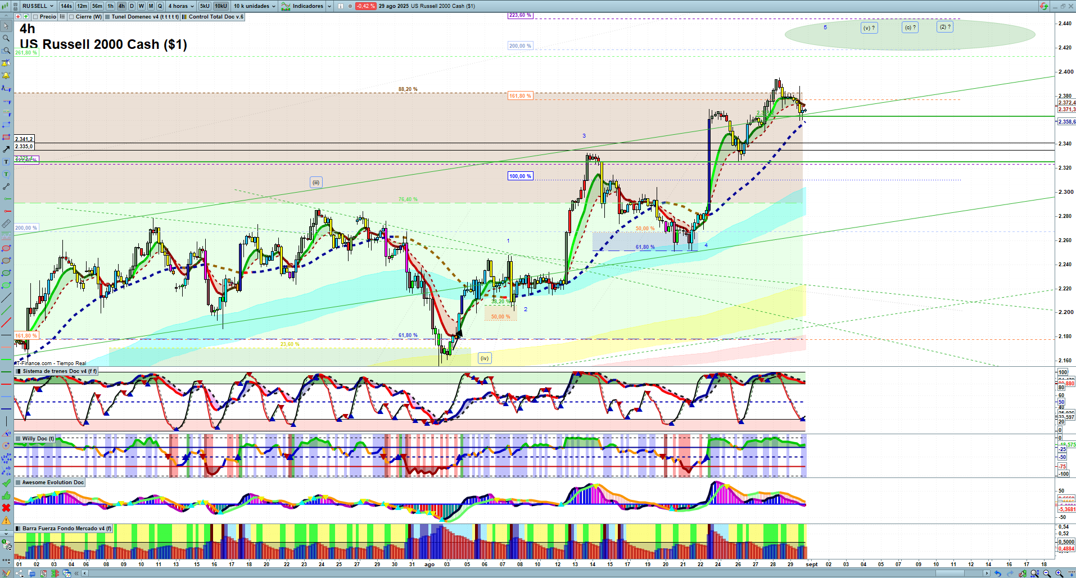Click the red X delete tool
Image resolution: width=1076 pixels, height=578 pixels.
click(x=6, y=508)
